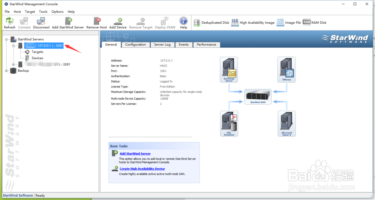Switch to the General tab

(111, 45)
